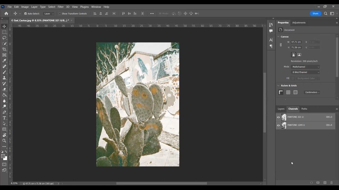
Task: Toggle rulers visibility in Rulers & Grids
Action: (281, 92)
